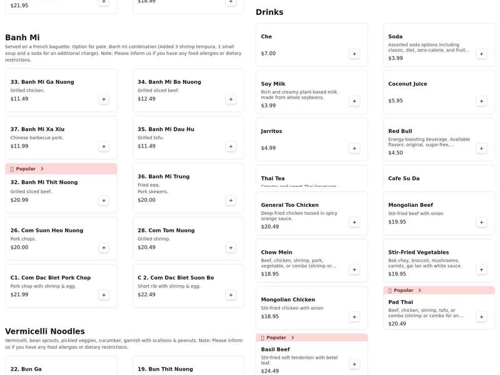Add Com Tom Nuong grilled shrimp
500x375 pixels.
point(231,247)
